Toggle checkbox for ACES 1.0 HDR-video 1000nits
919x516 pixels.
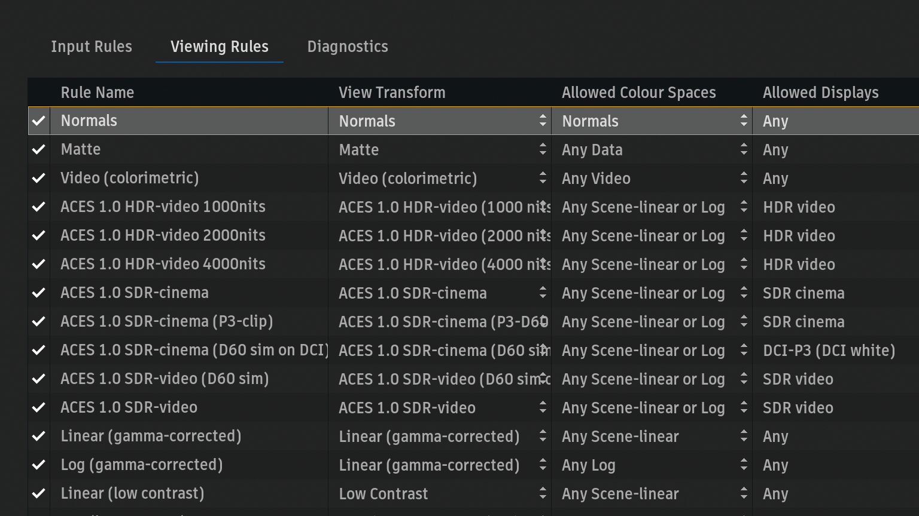pos(39,207)
